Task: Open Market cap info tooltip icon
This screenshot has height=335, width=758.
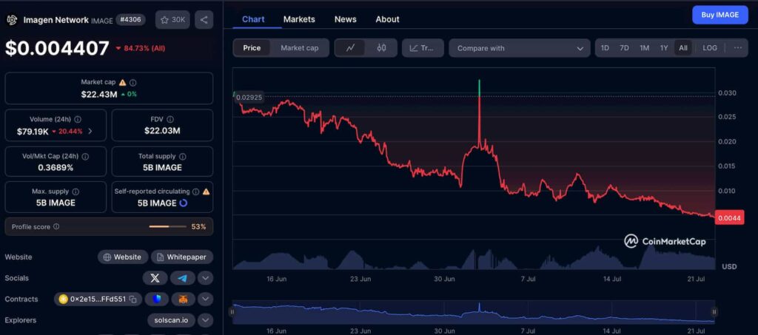Action: (x=133, y=83)
